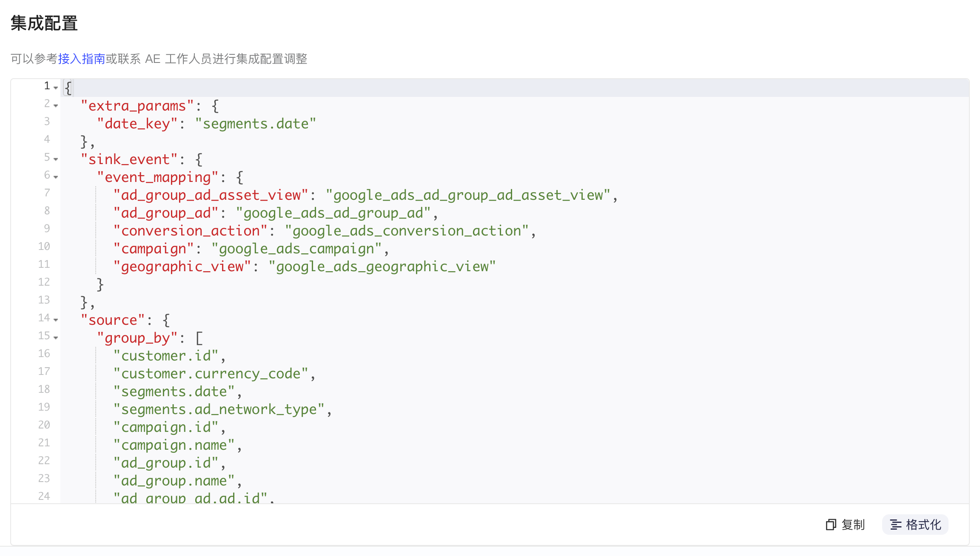Screen dimensions: 980x556
Task: Click the "ad_group.name" entry
Action: [174, 481]
